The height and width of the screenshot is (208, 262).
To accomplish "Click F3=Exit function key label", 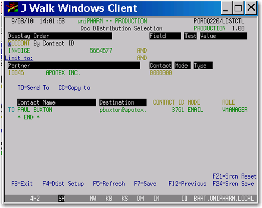I will pyautogui.click(x=22, y=184).
